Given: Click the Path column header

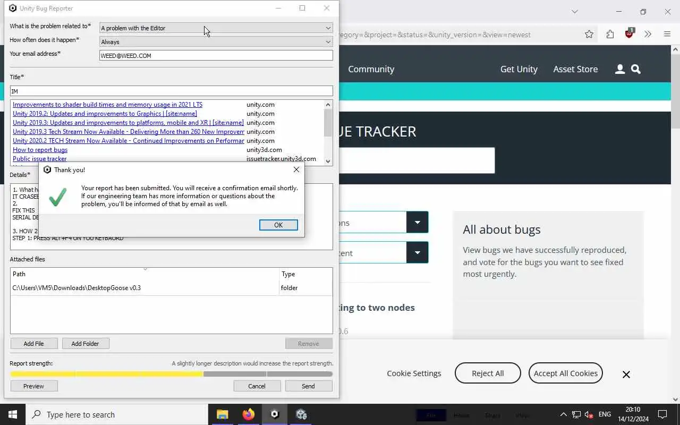Looking at the screenshot, I should click(x=145, y=274).
